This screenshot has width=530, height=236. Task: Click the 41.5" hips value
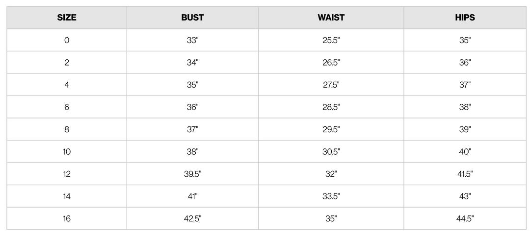tap(465, 174)
